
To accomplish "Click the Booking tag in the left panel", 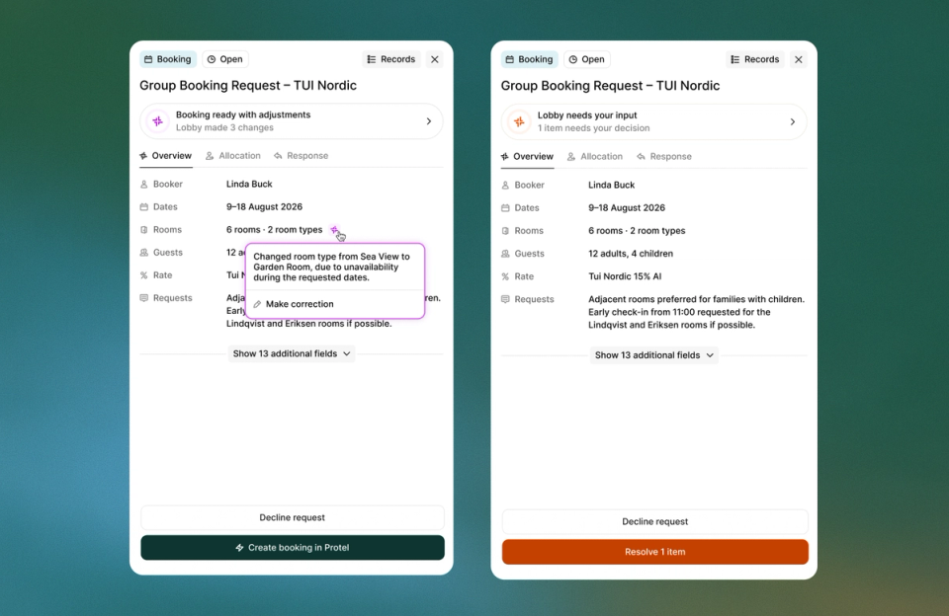I will (x=168, y=59).
